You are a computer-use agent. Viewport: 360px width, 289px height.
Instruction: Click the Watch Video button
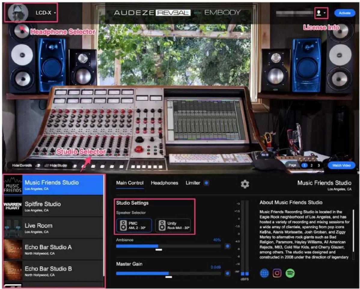[x=341, y=165]
